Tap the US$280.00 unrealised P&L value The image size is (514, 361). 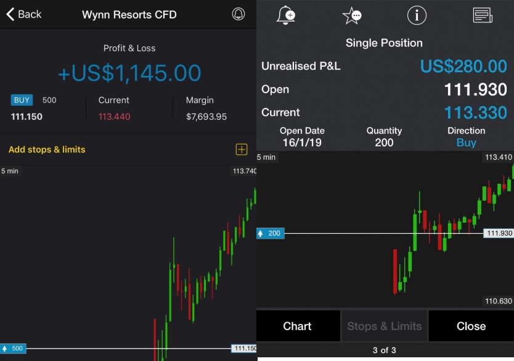(x=463, y=66)
